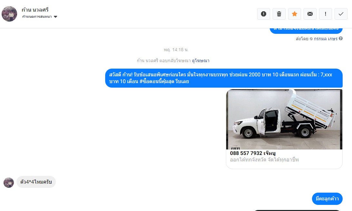Mark conversation unread with envelope icon
The image size is (352, 211).
(310, 14)
